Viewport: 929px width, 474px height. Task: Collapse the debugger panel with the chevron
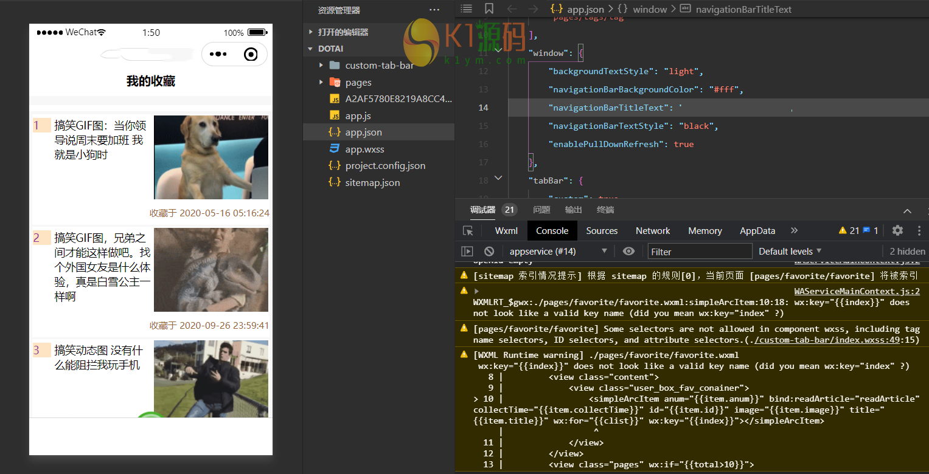tap(907, 210)
